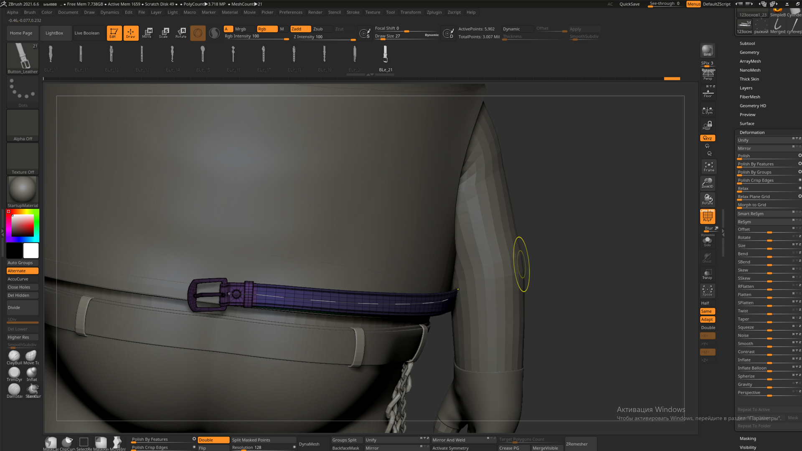Click the BPR render icon

[x=707, y=51]
